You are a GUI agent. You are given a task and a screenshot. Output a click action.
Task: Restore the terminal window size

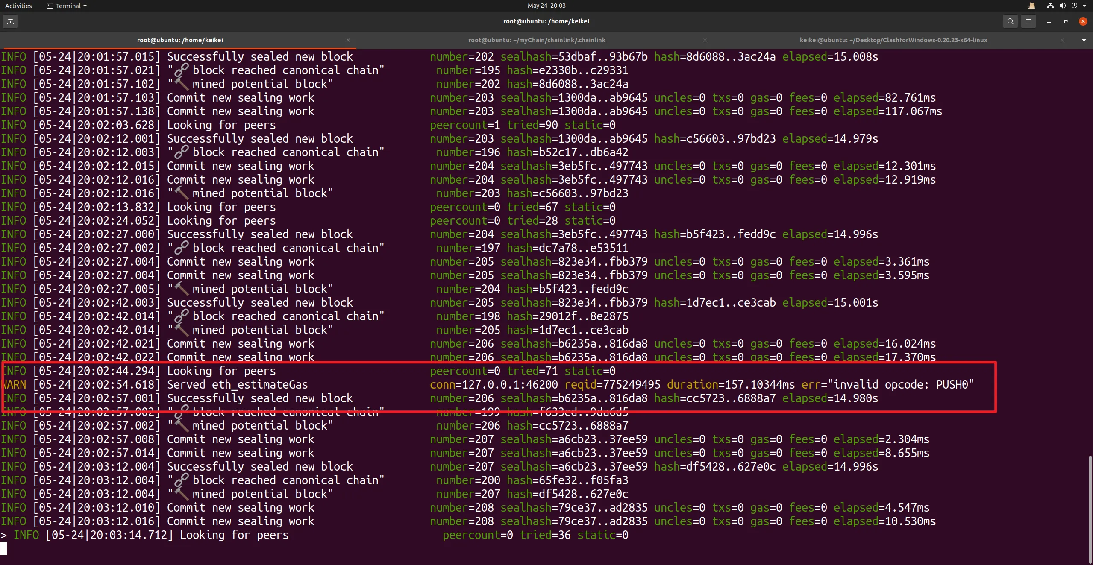[x=1066, y=21]
